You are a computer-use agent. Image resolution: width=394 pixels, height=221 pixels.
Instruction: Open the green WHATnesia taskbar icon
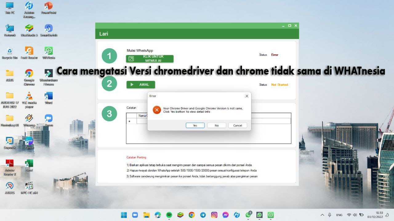click(x=271, y=215)
